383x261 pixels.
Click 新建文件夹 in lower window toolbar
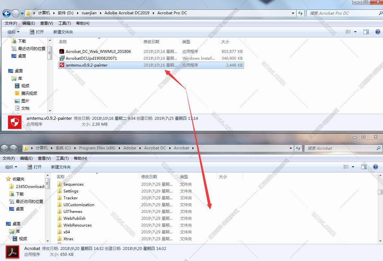61,167
